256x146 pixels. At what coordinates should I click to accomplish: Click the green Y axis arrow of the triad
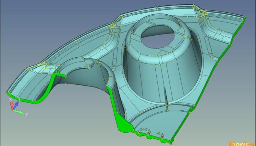(x=18, y=112)
